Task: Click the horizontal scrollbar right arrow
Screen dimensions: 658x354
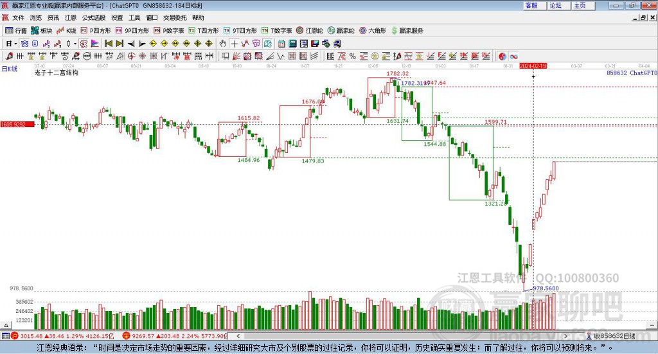Action: coord(565,336)
